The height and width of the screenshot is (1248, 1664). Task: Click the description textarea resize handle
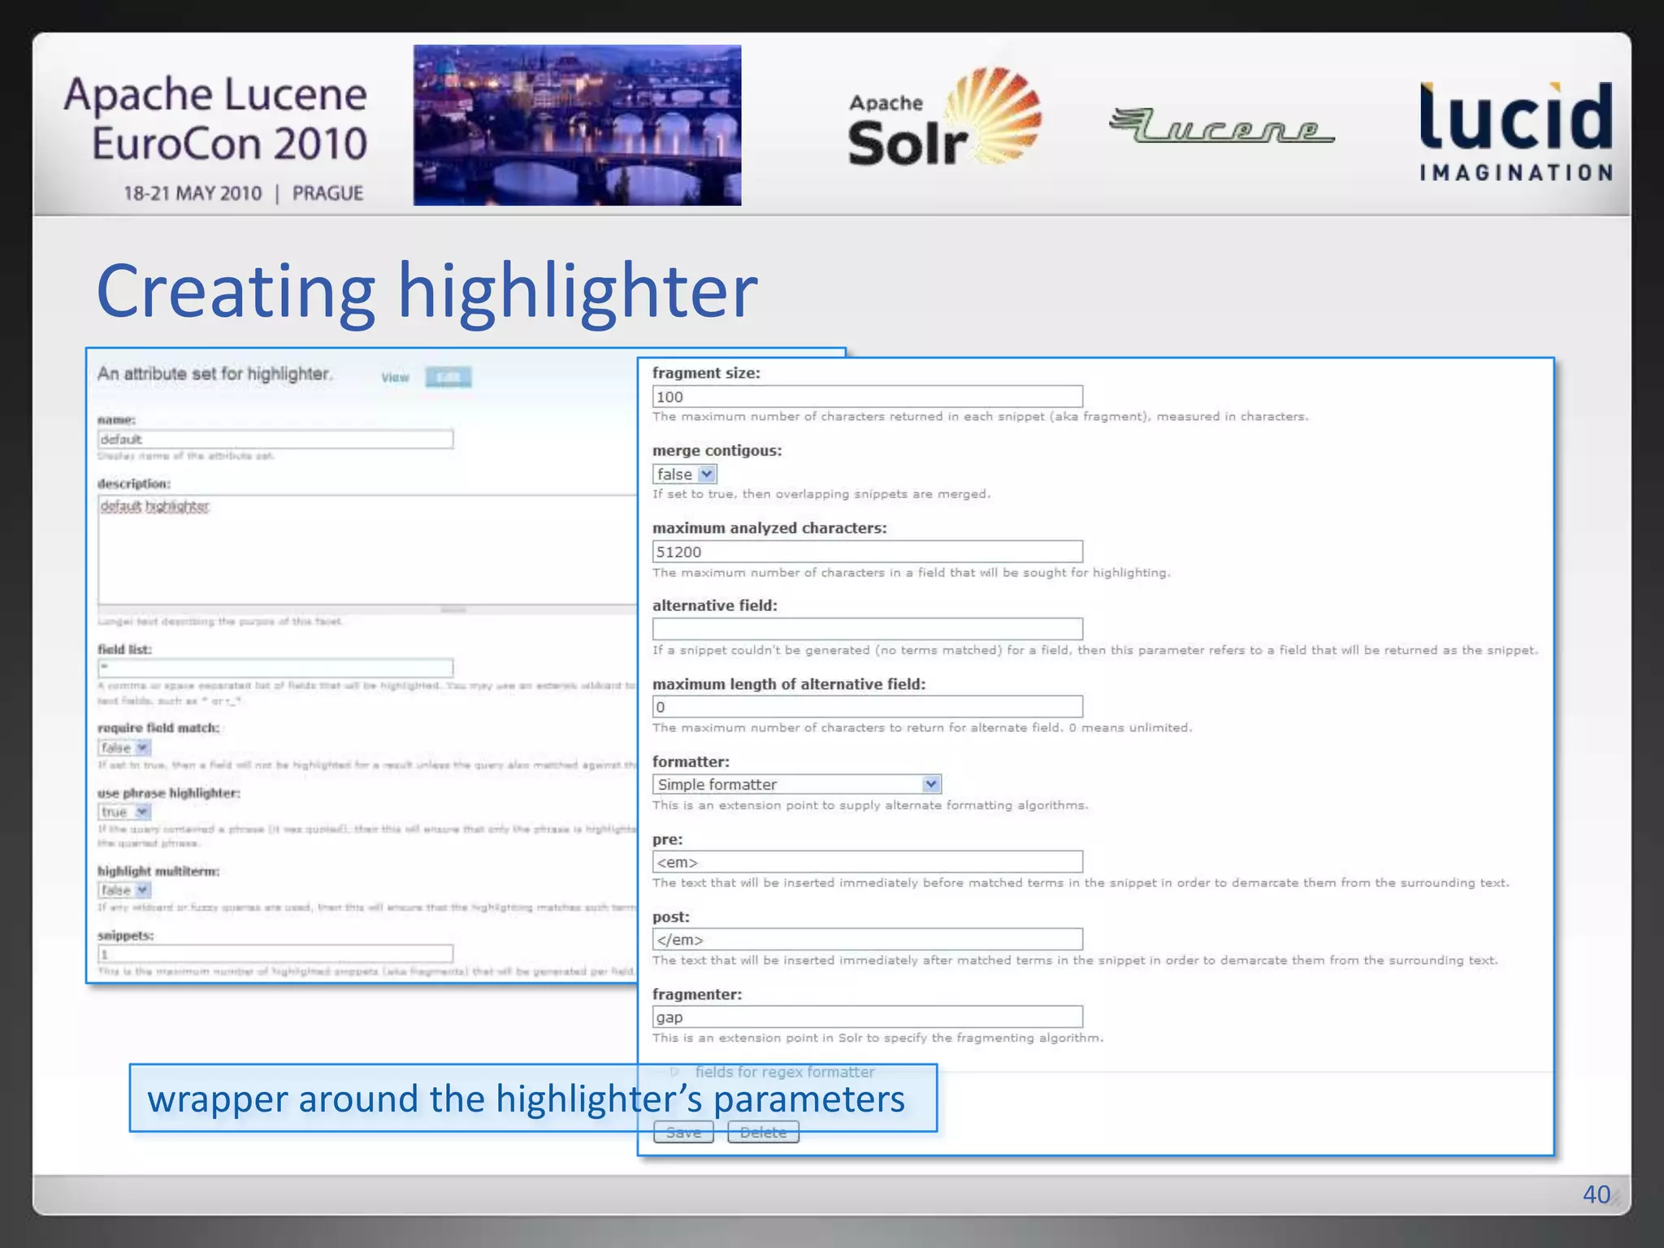[453, 609]
